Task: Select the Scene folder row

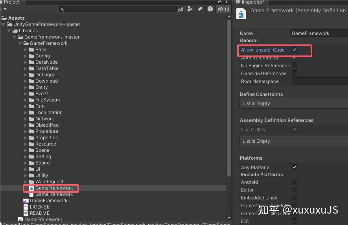Action: point(113,150)
